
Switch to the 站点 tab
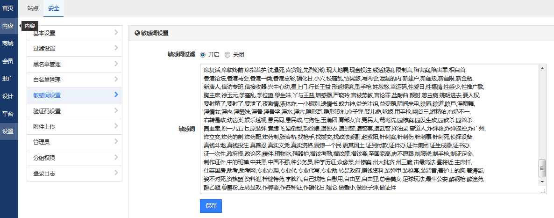coord(33,8)
